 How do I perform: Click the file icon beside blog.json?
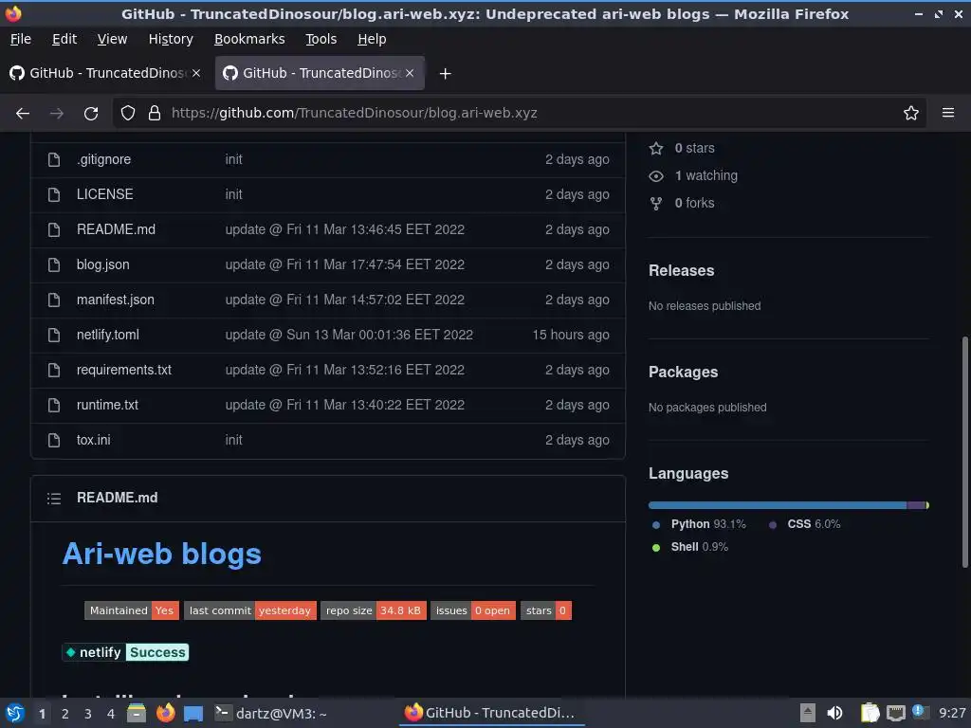[54, 264]
